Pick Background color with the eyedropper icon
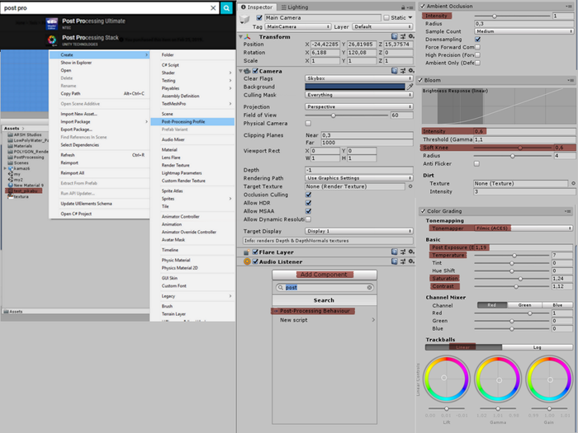 [x=410, y=87]
